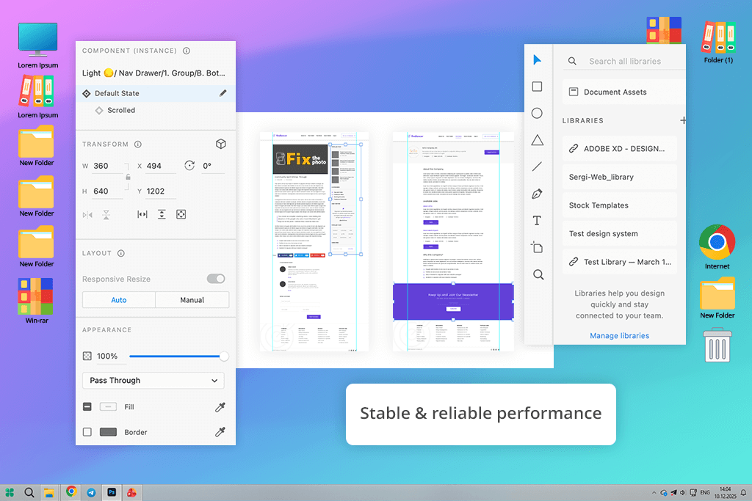Click the taskbar search icon
Screen dimensions: 752x501
29,492
